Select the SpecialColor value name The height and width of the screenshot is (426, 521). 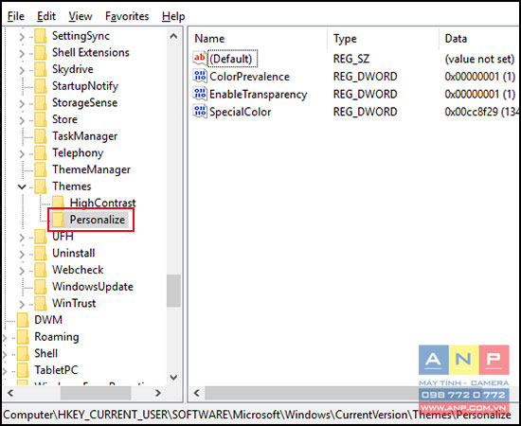[240, 113]
